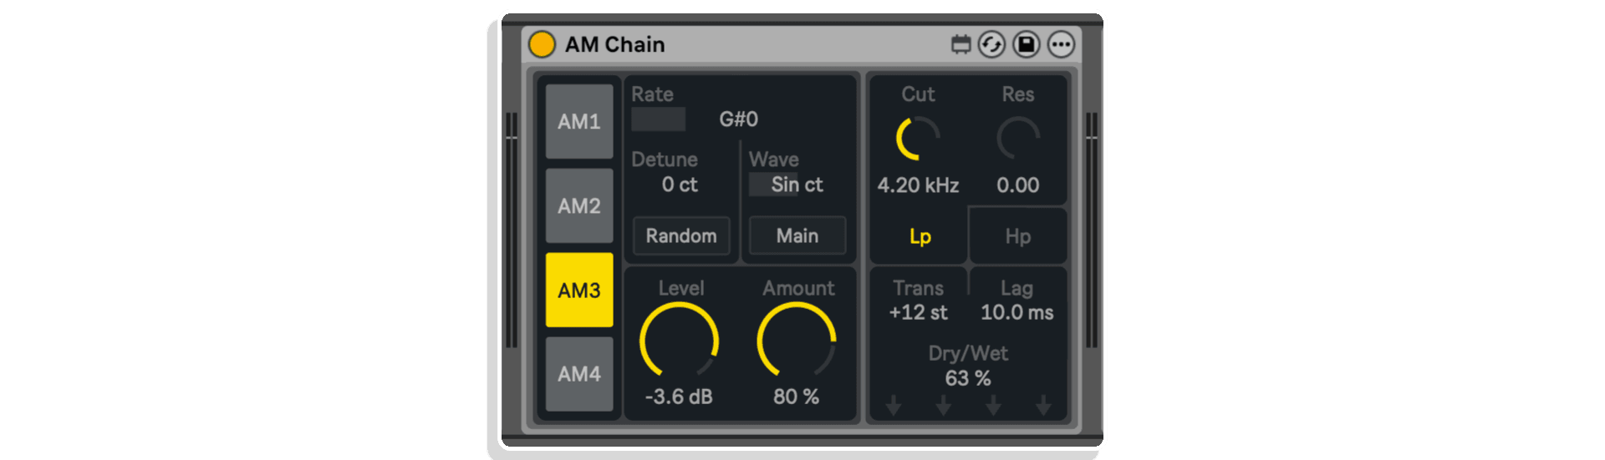Select the AM3 tab
Screen dimensions: 1605x460
pyautogui.click(x=579, y=290)
